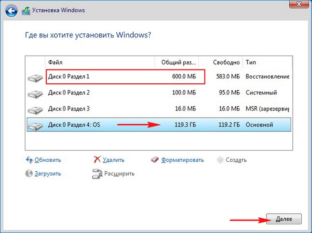Click the Расширить drive icon

click(x=97, y=174)
